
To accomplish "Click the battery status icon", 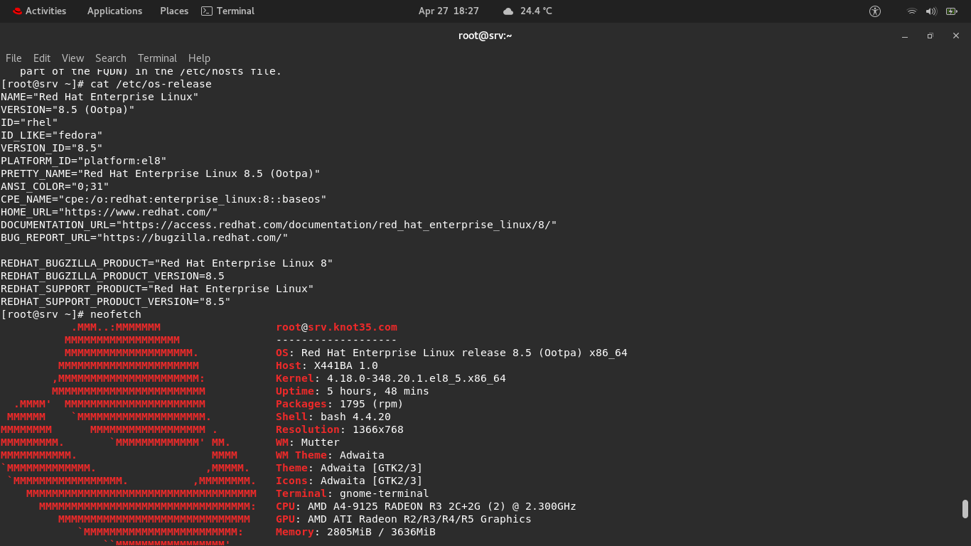I will (x=952, y=11).
